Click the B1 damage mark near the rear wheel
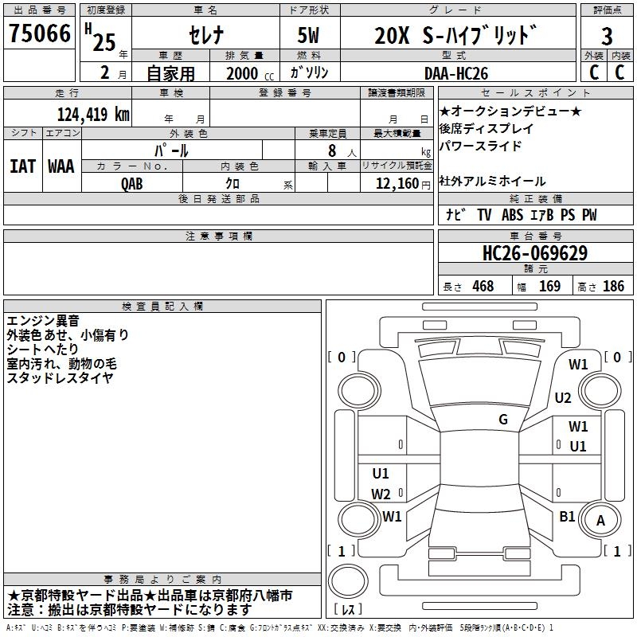 (x=567, y=516)
